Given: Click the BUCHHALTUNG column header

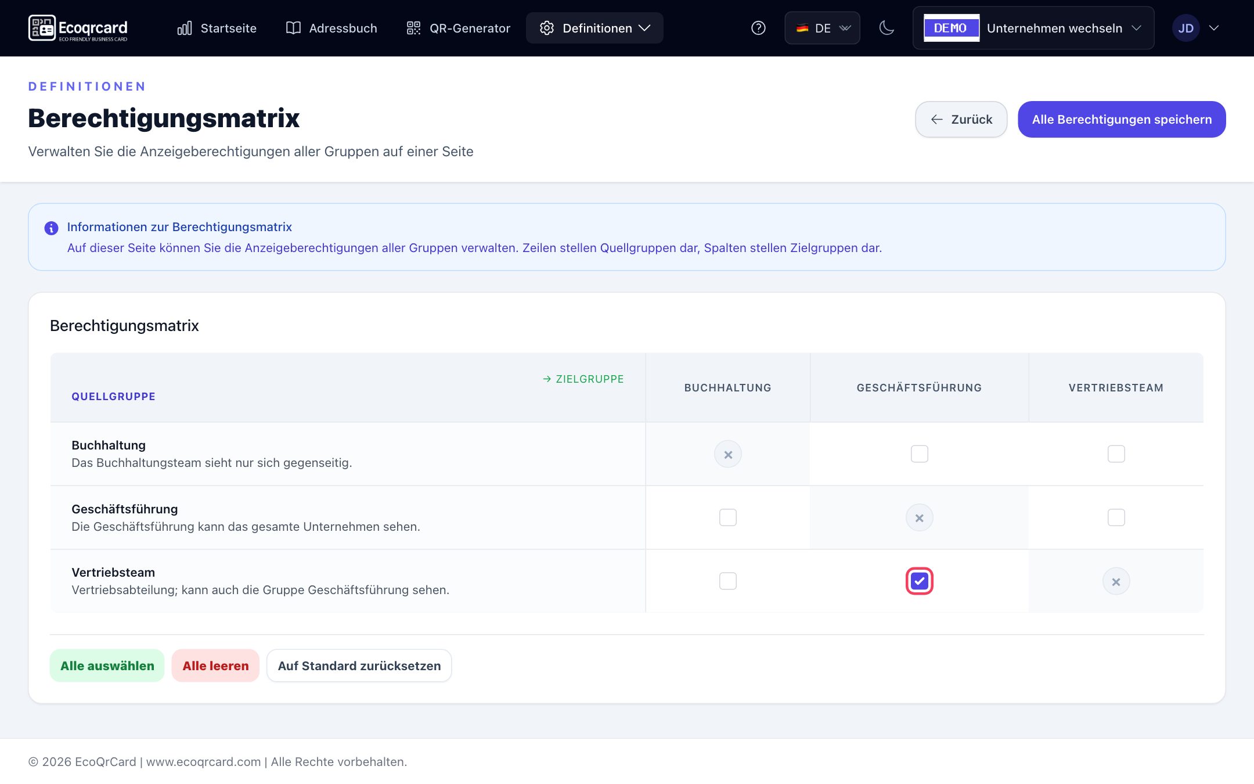Looking at the screenshot, I should 728,387.
